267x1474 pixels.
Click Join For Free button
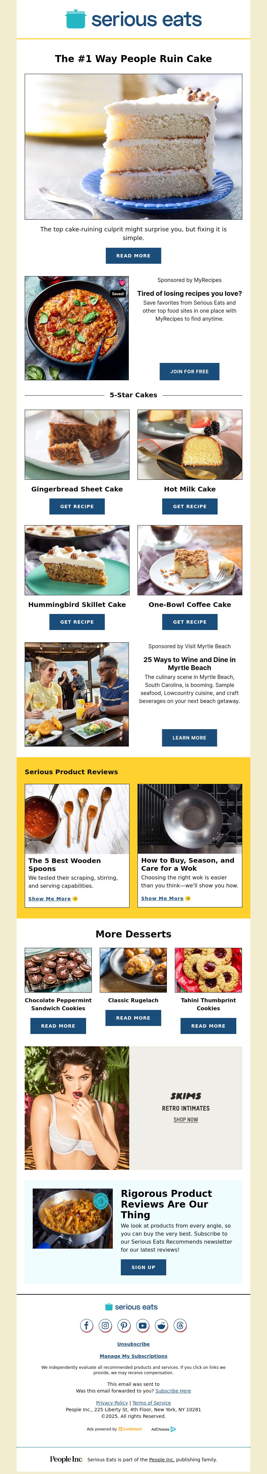coord(189,371)
